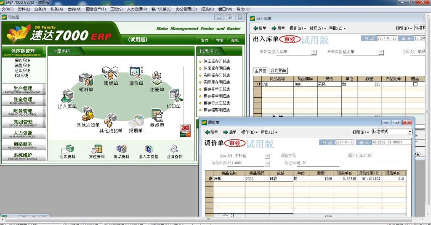Open the 库存分类汇总表 report
Viewport: 431px width, 225px height.
[217, 103]
